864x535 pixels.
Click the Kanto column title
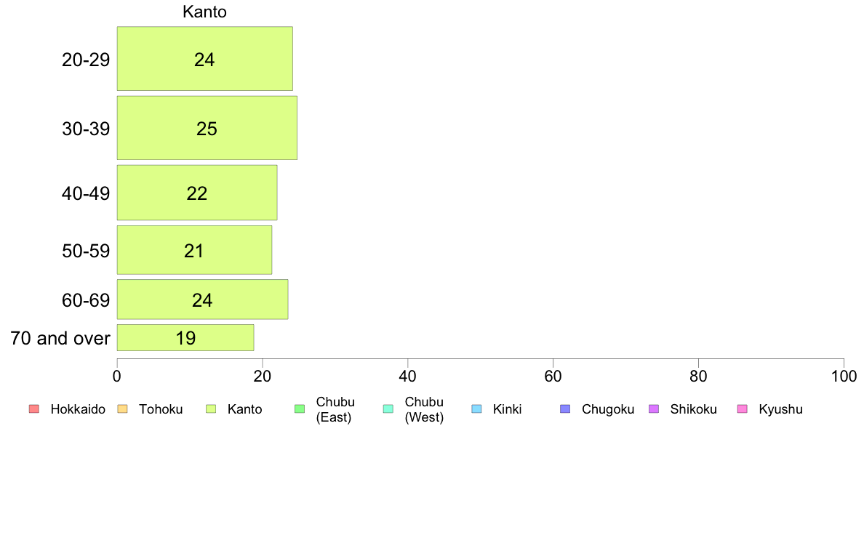[x=204, y=12]
